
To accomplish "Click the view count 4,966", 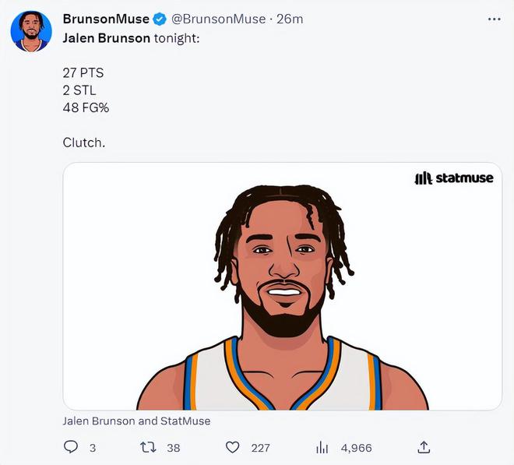I will point(357,448).
